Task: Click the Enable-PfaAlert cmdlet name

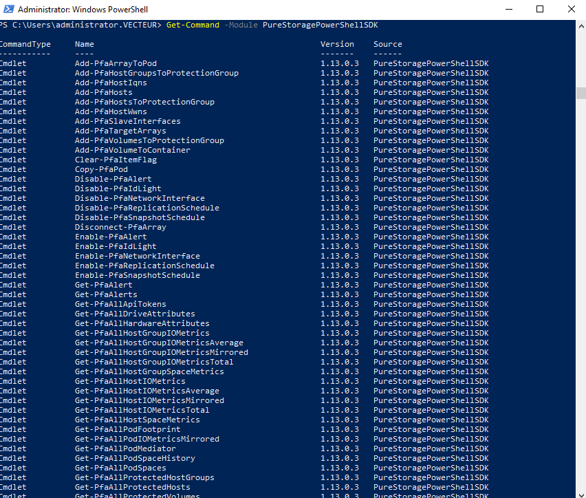Action: [111, 236]
